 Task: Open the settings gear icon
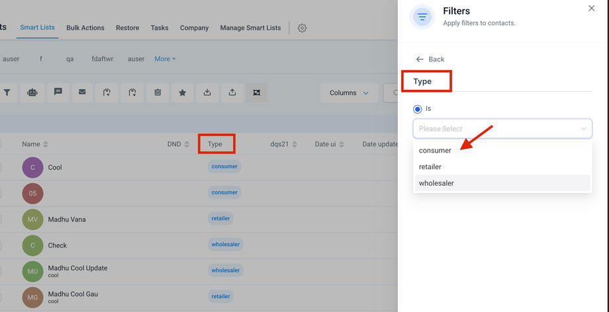click(x=303, y=28)
